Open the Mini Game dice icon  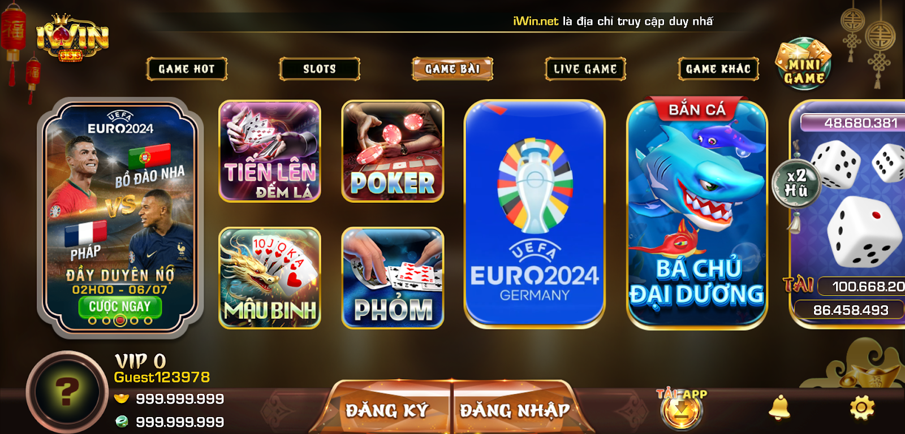[803, 63]
